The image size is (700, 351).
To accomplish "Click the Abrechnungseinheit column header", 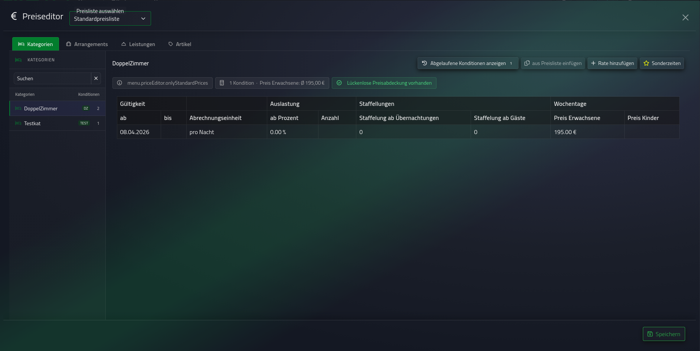I will tap(226, 118).
